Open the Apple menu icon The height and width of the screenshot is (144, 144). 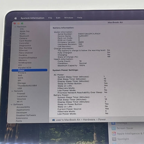tap(16, 18)
